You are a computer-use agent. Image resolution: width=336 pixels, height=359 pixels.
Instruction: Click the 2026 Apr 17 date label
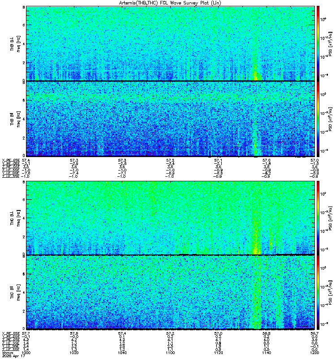[13, 356]
